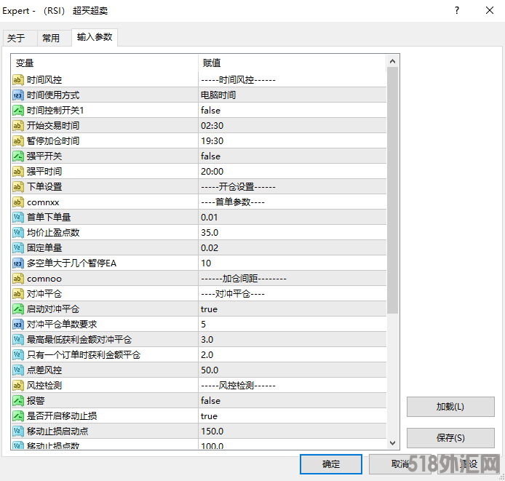The height and width of the screenshot is (481, 505).
Task: Edit the 50.0 spread control value
Action: click(292, 370)
